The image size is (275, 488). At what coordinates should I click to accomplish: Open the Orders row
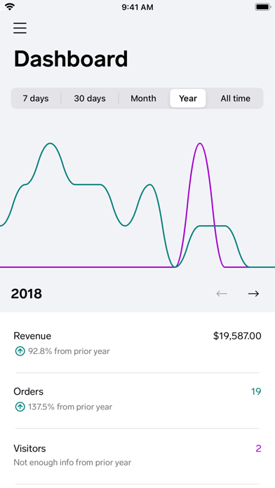(137, 399)
